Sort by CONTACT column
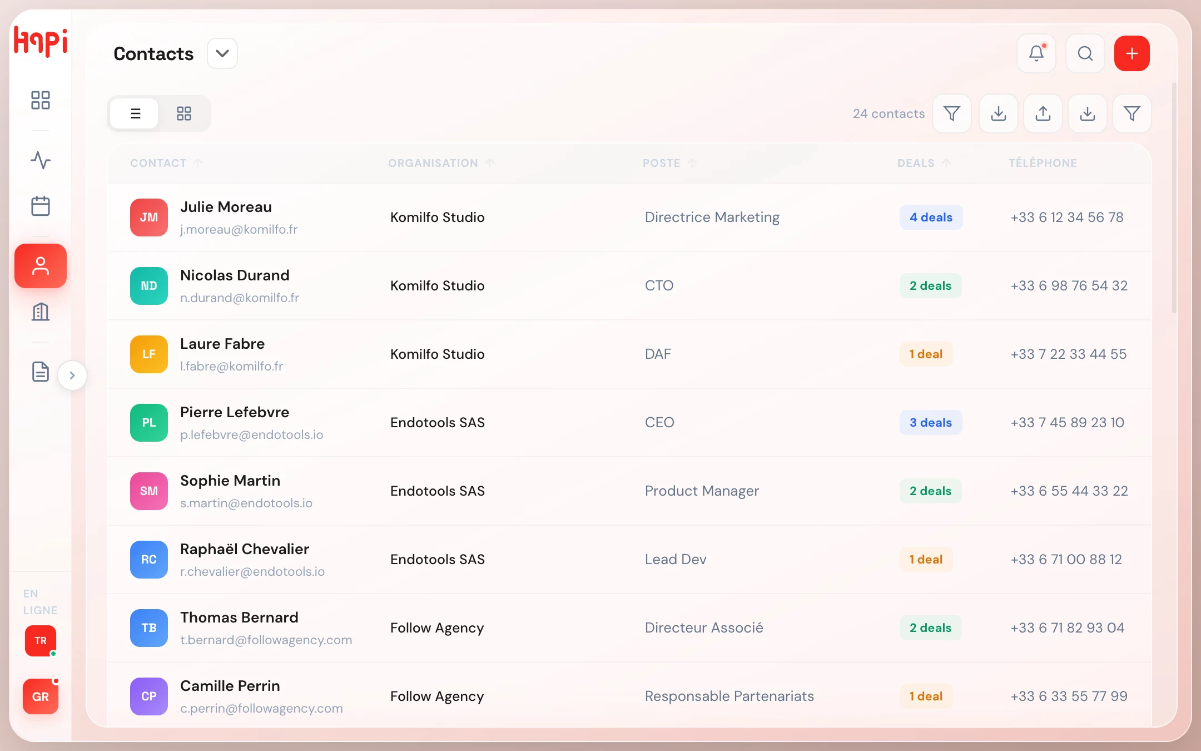This screenshot has width=1201, height=751. pyautogui.click(x=166, y=163)
